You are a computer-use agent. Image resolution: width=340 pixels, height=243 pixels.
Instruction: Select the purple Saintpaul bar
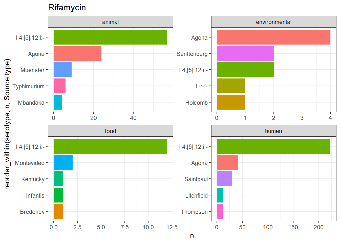coord(224,179)
